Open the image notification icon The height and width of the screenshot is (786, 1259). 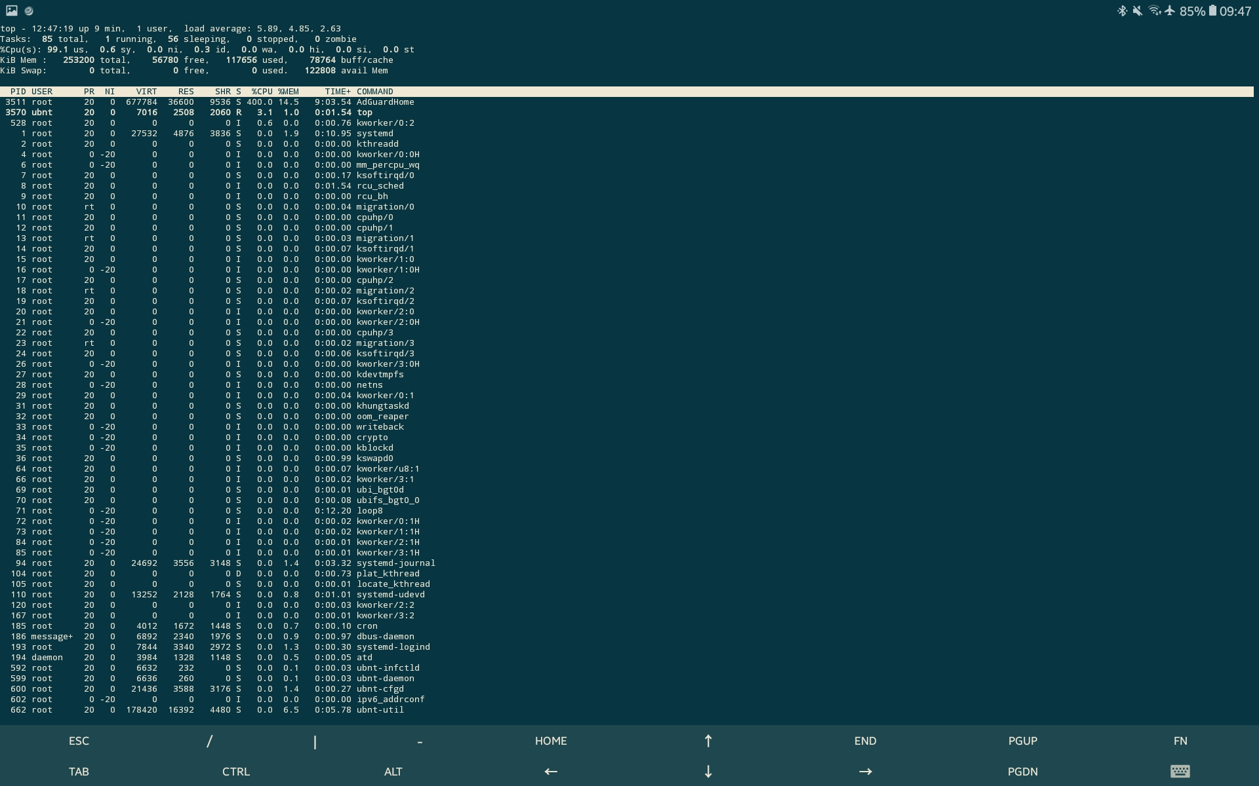tap(12, 10)
